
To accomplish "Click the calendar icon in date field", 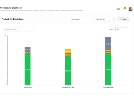I will [114, 19].
